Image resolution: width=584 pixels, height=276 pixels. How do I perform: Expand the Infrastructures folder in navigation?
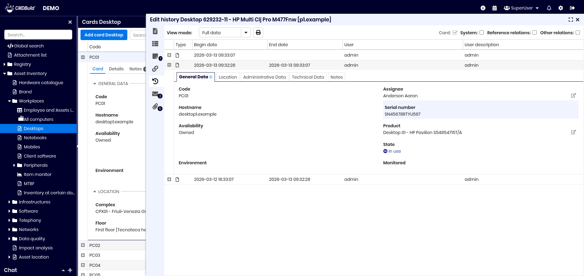(x=9, y=202)
